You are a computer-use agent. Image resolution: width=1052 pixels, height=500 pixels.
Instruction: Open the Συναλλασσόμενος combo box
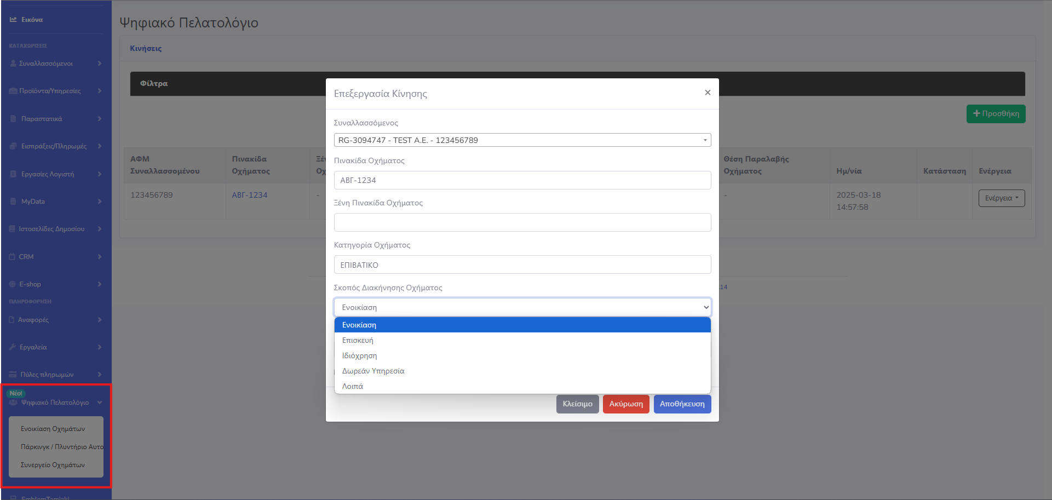(x=522, y=140)
